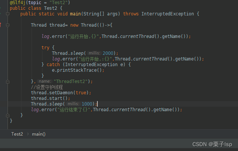Click the try keyword
Image resolution: width=238 pixels, height=151 pixels.
pyautogui.click(x=45, y=48)
